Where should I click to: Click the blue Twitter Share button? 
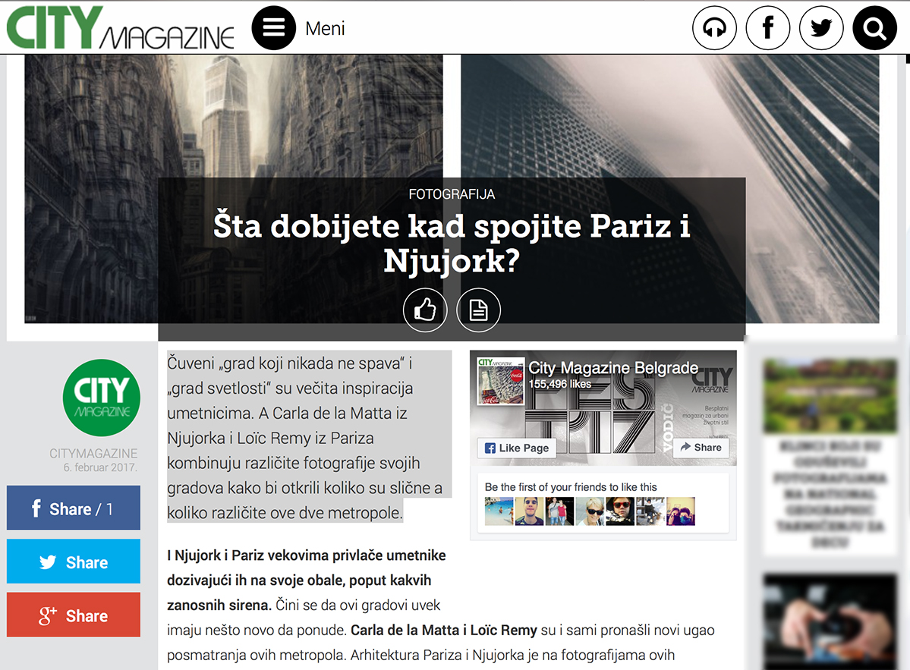point(74,561)
